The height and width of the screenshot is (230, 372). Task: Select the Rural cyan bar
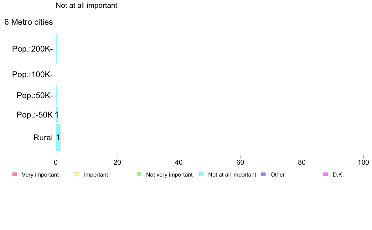pyautogui.click(x=58, y=137)
